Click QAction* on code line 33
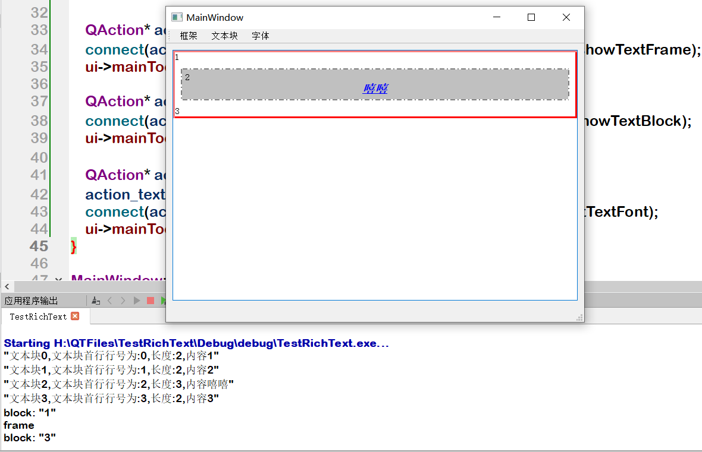The width and height of the screenshot is (702, 452). click(x=118, y=30)
